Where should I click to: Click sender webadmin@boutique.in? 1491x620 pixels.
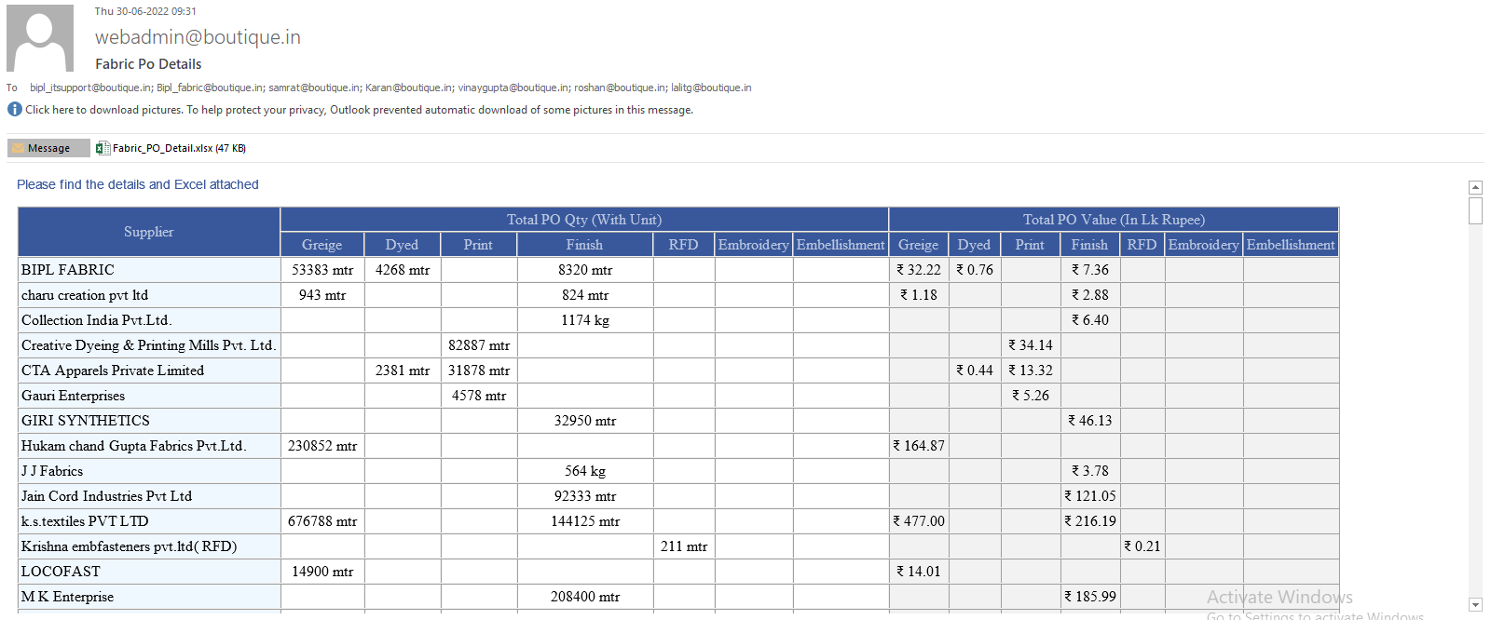point(198,37)
